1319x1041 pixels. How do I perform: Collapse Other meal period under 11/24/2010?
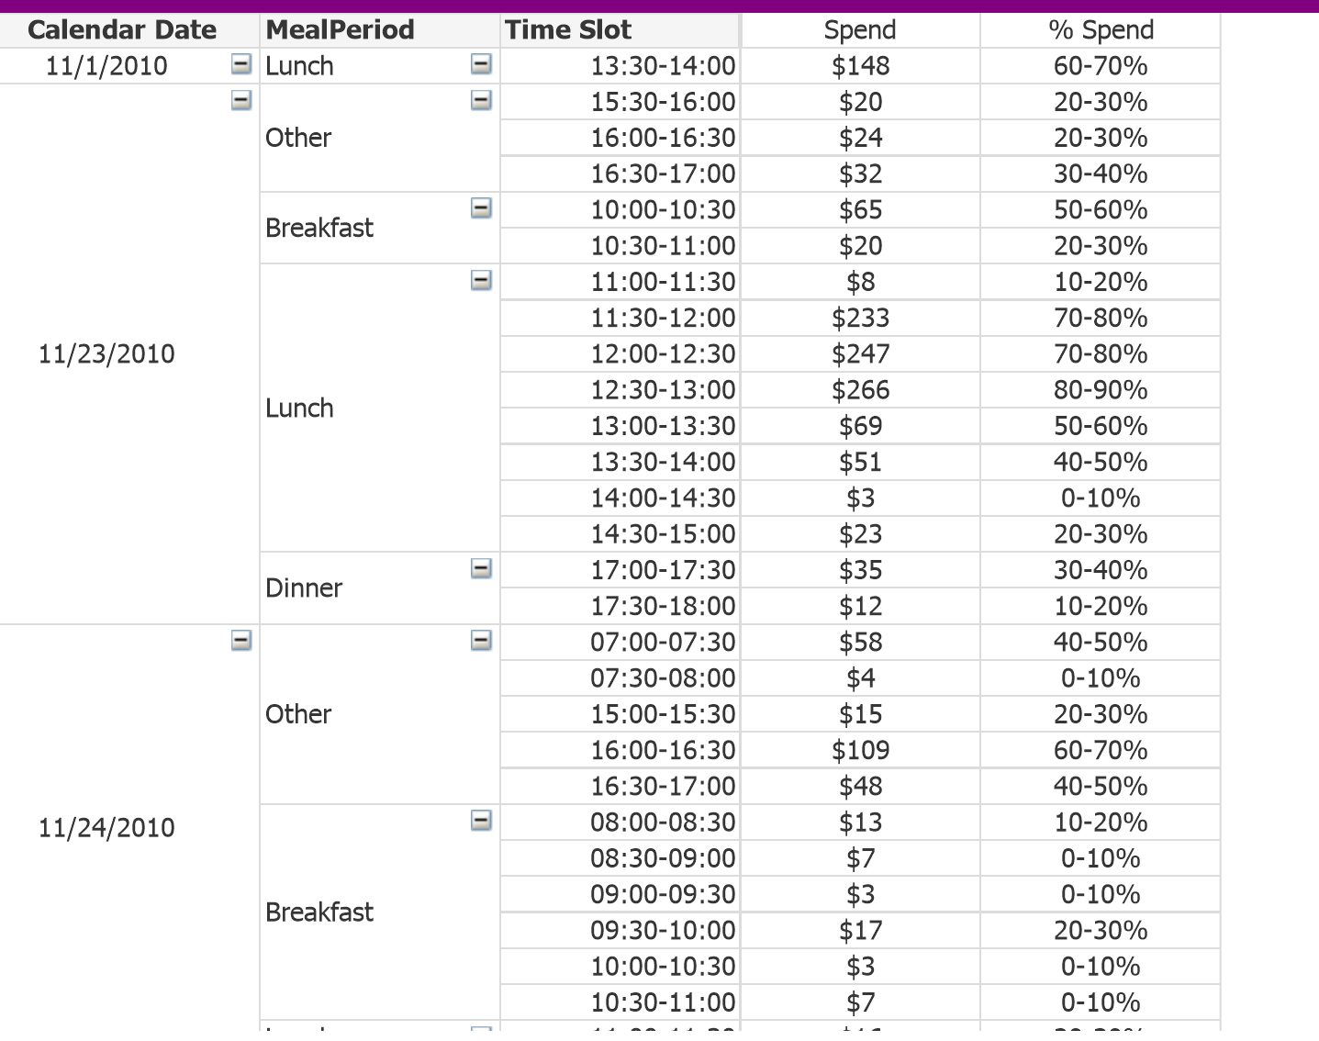(481, 641)
